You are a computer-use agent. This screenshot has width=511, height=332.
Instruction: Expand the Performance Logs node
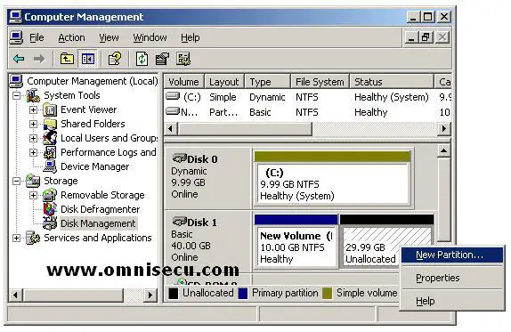coord(33,152)
